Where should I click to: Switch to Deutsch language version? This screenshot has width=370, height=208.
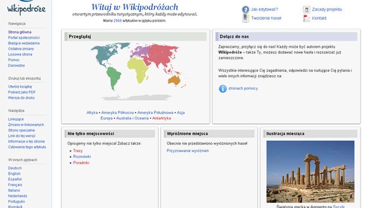coord(15,168)
